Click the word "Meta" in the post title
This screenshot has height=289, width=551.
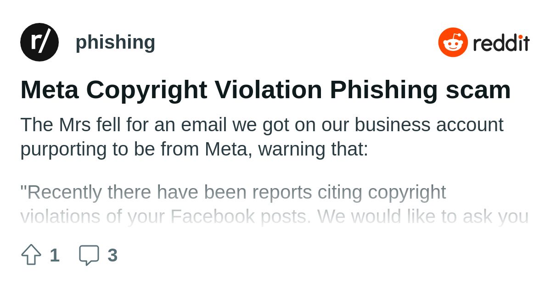pyautogui.click(x=50, y=89)
